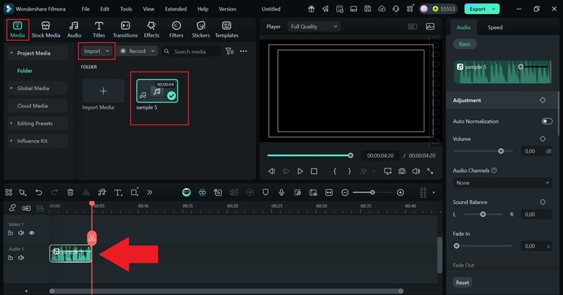Open the Full Quality dropdown
This screenshot has height=295, width=563.
tap(314, 27)
